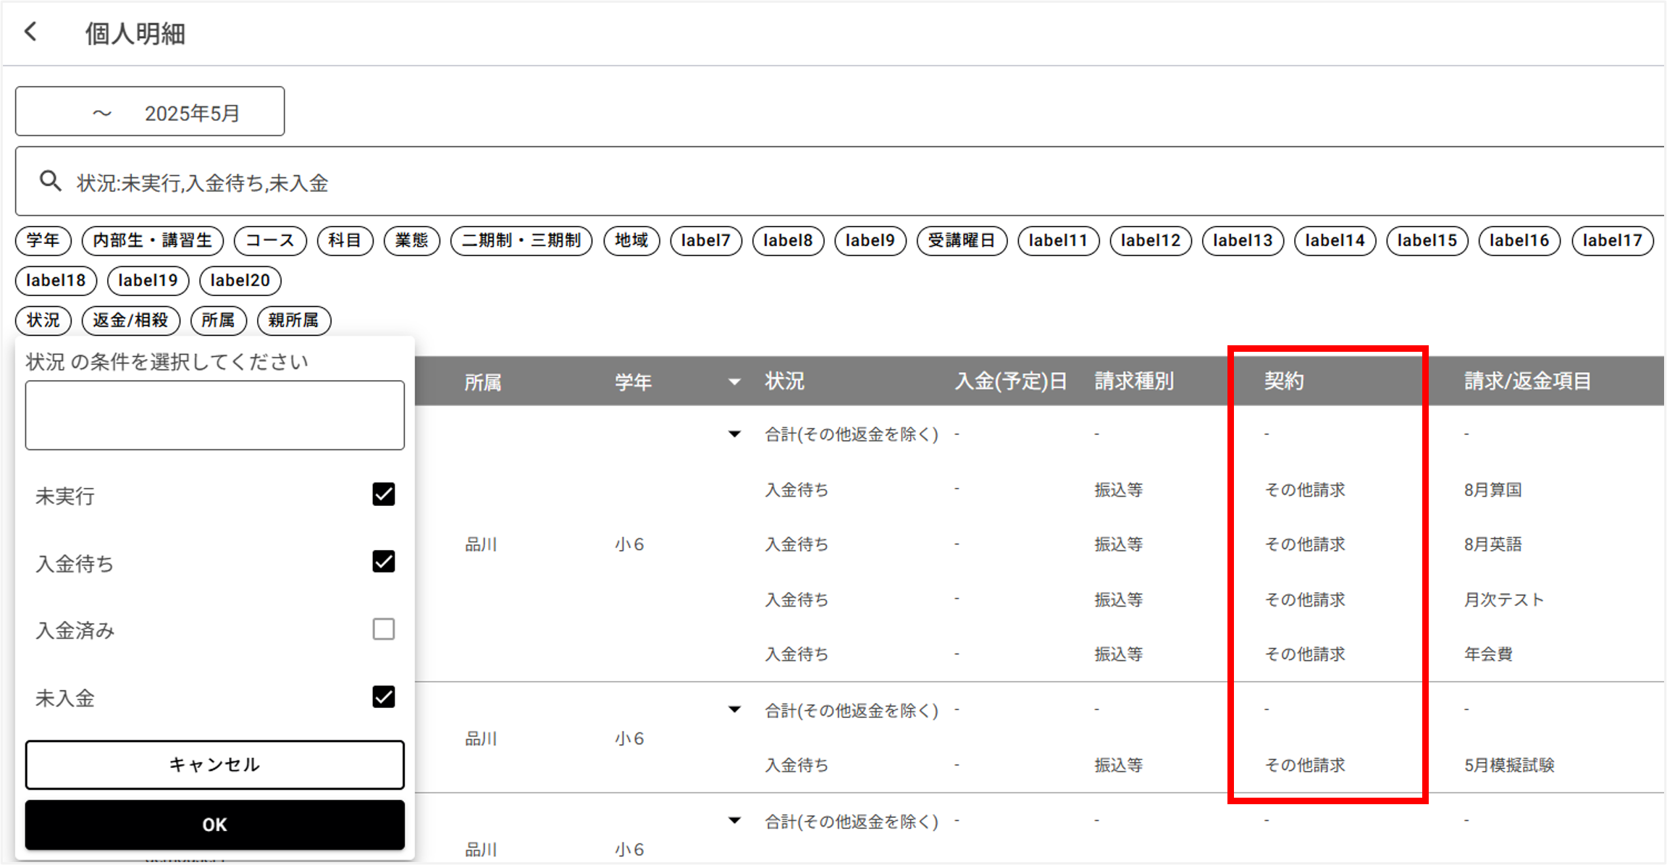Uncheck the 入金待ち checkbox

[x=383, y=562]
